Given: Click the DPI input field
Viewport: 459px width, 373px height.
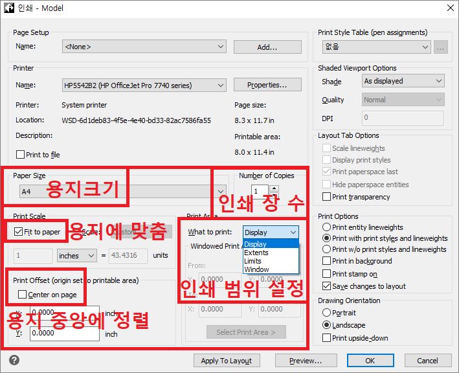Looking at the screenshot, I should point(403,118).
